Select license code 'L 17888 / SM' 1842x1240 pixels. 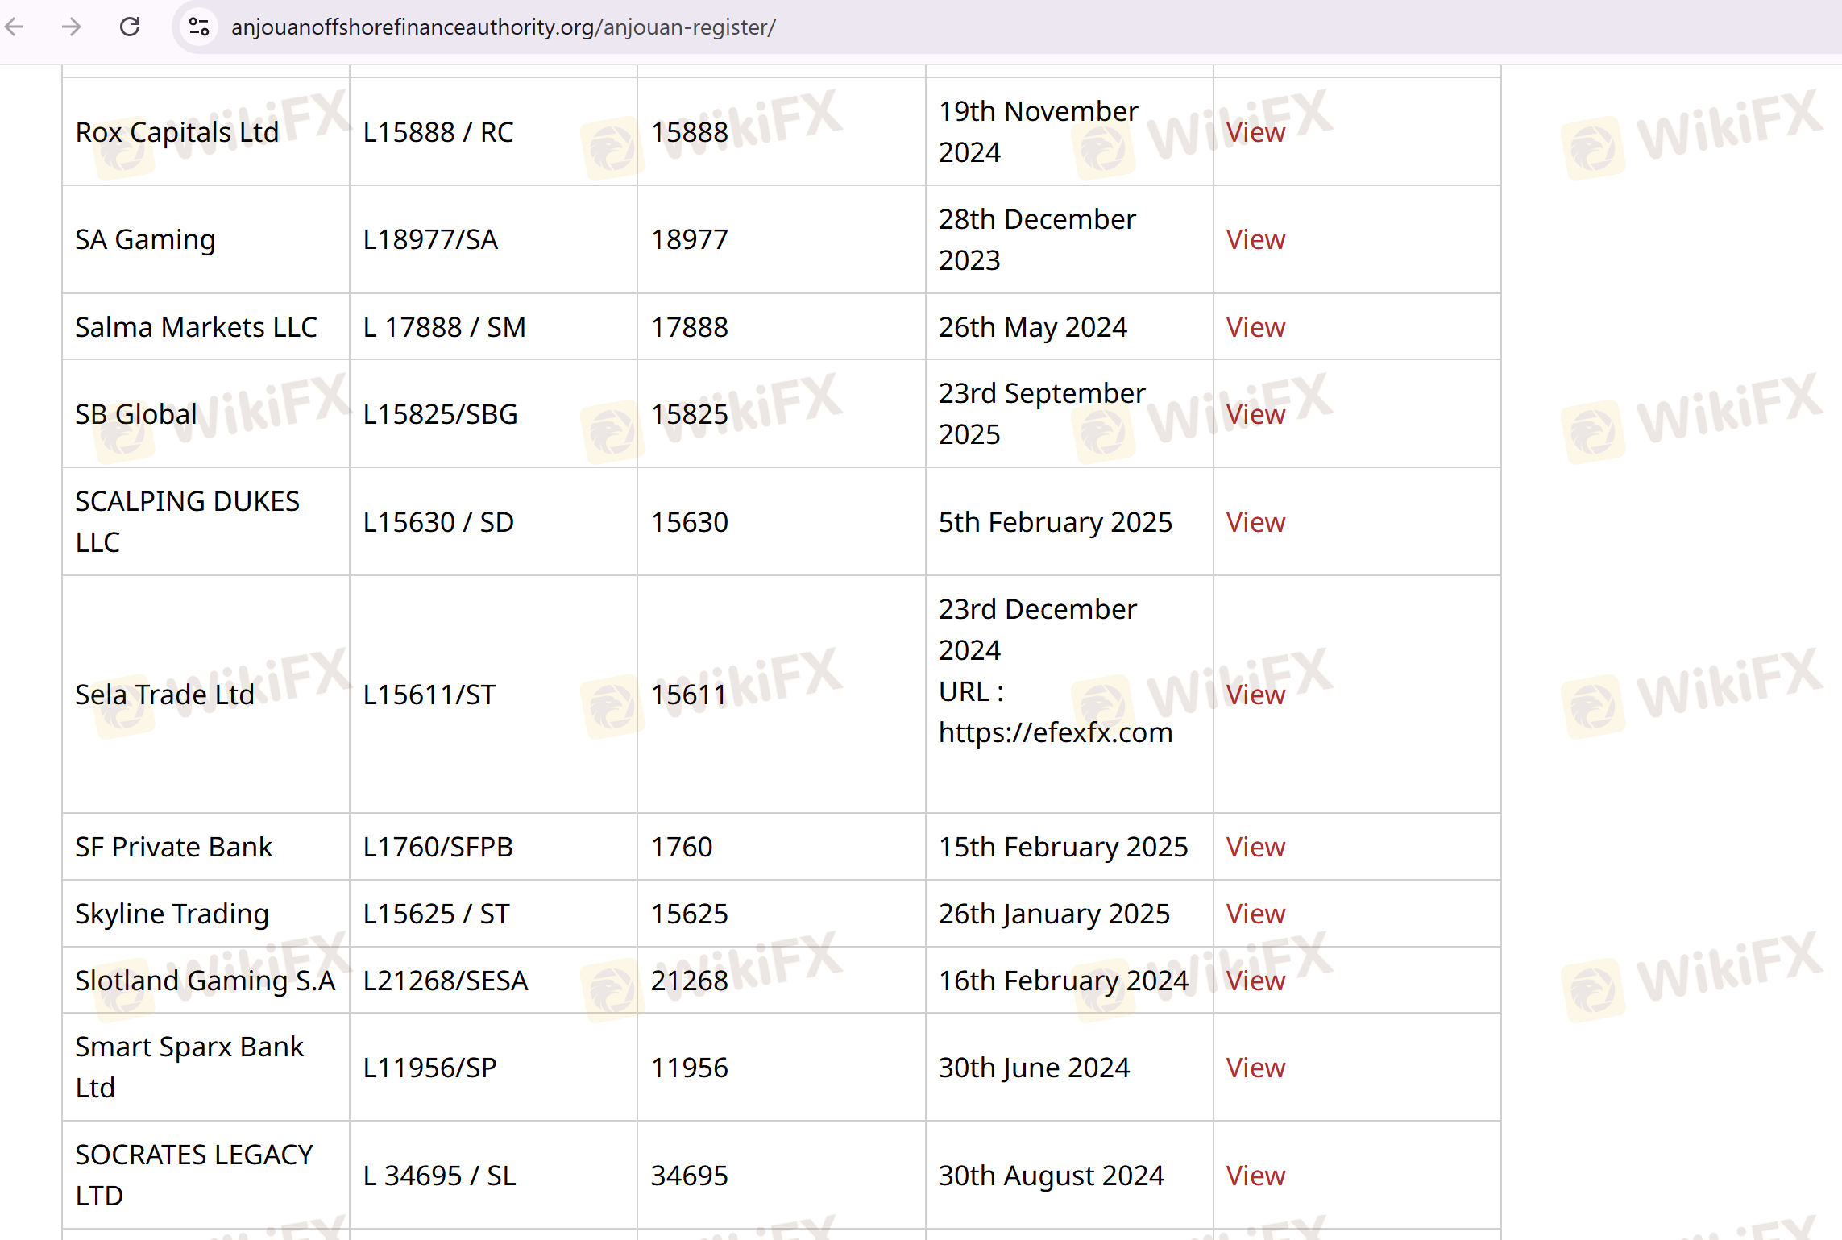click(x=445, y=327)
